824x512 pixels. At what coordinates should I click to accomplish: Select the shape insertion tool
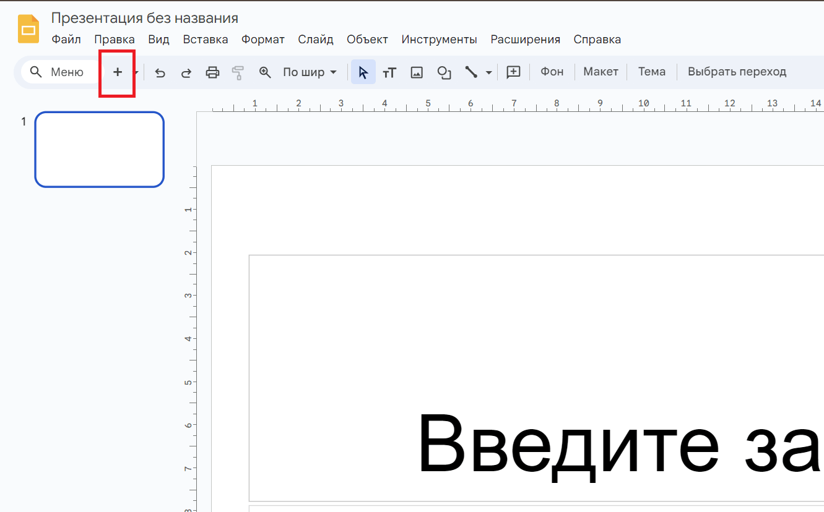point(443,72)
